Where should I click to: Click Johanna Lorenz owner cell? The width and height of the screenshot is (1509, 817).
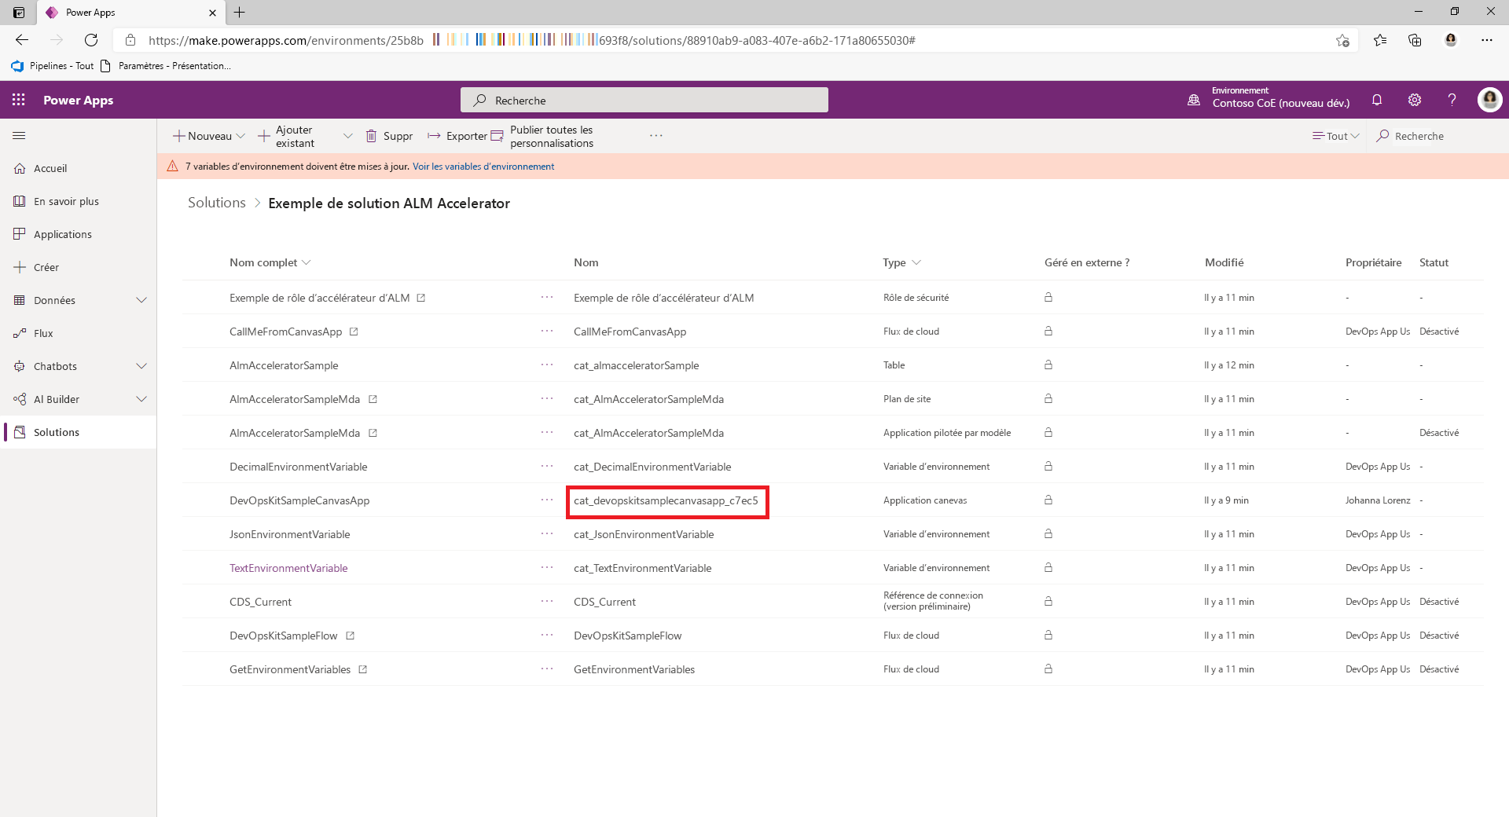[x=1378, y=500]
